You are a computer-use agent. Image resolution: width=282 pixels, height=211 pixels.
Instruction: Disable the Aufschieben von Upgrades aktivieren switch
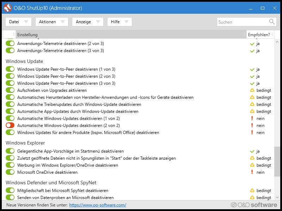pyautogui.click(x=10, y=90)
